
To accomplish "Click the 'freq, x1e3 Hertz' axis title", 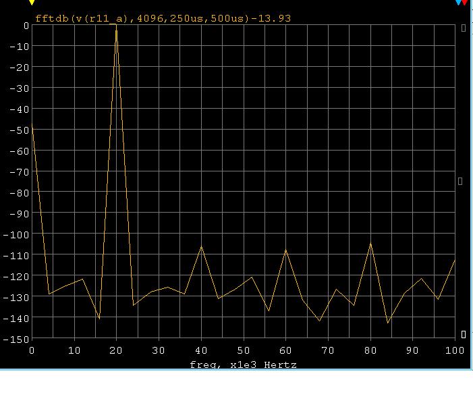I will pyautogui.click(x=243, y=365).
